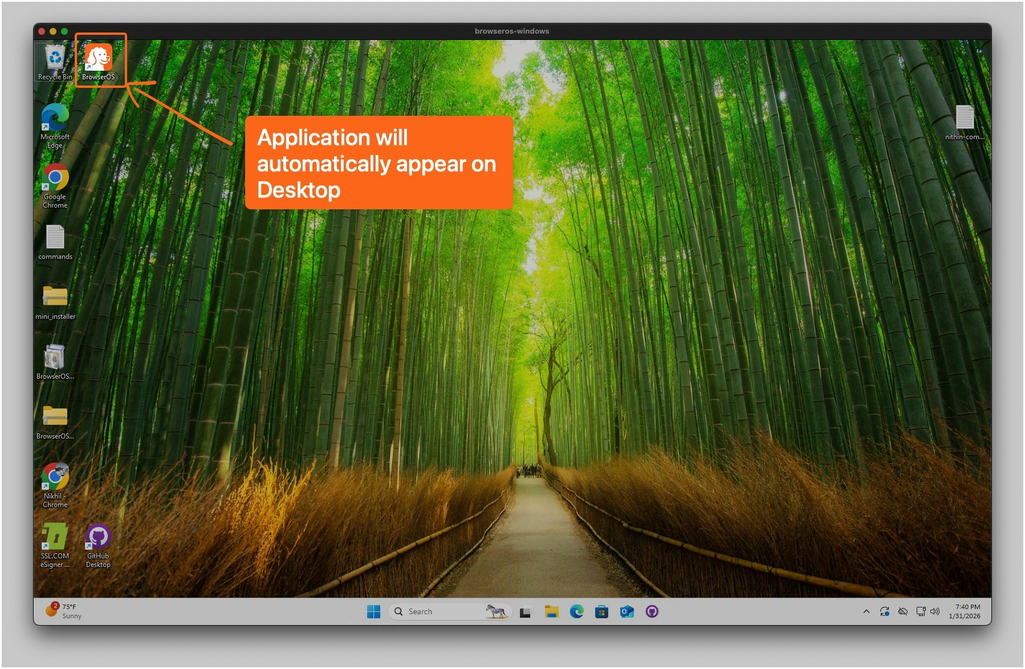This screenshot has height=669, width=1025.
Task: Open the Start menu
Action: (374, 611)
